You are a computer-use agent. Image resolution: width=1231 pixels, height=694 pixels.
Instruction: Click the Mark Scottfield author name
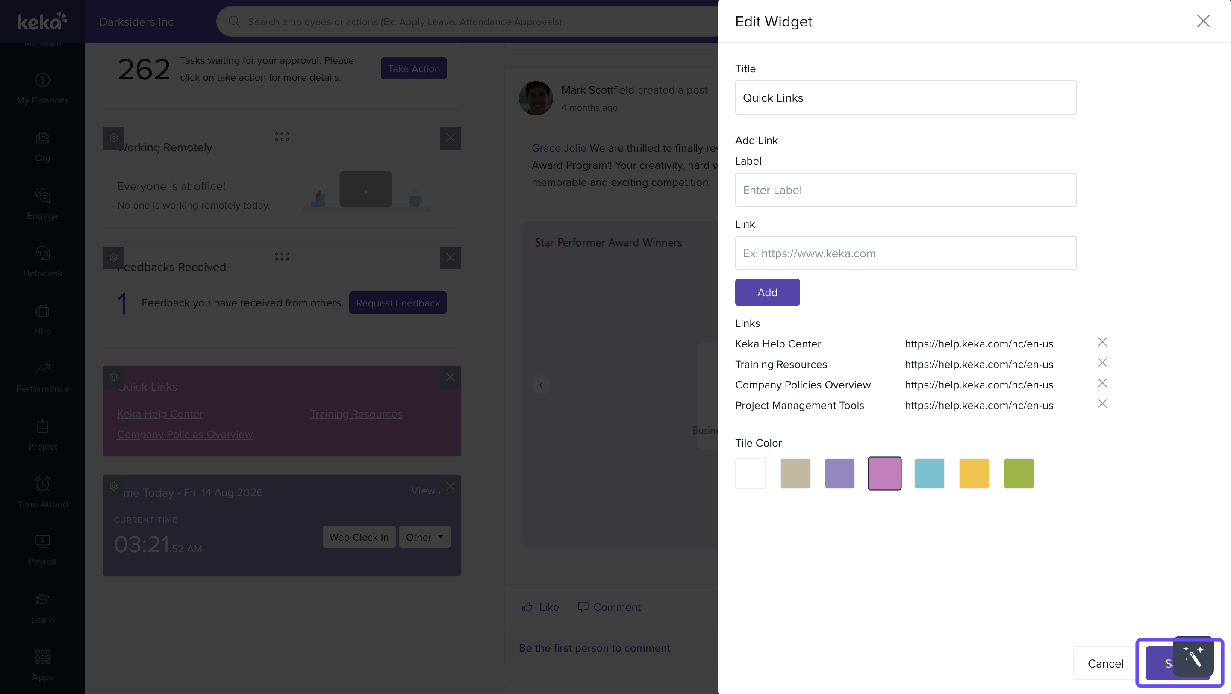598,90
